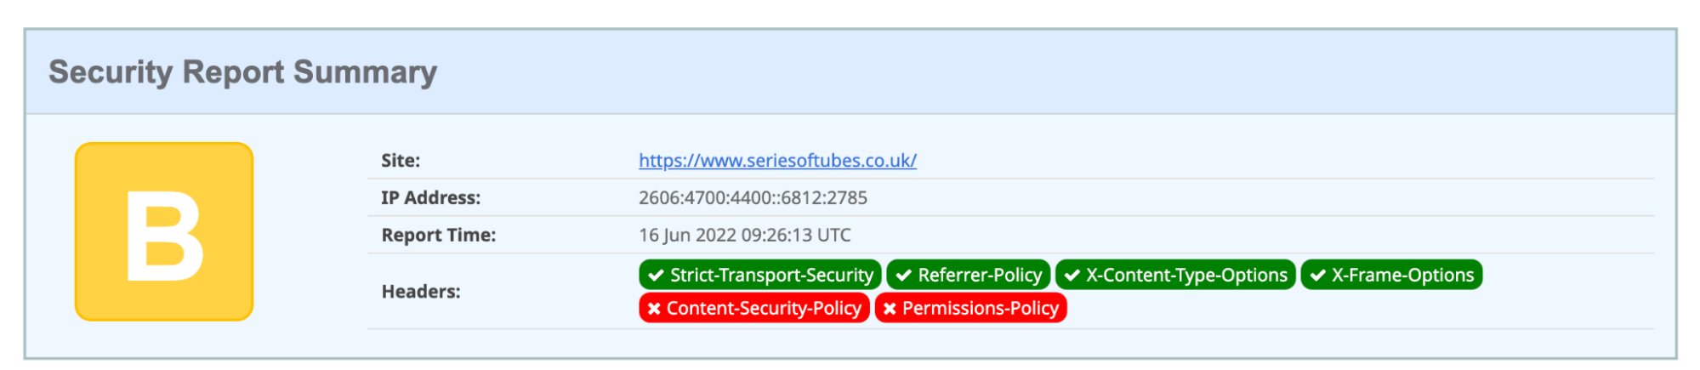Open the X-Content-Type-Options header badge text
Viewport: 1700px width, 370px height.
tap(1186, 276)
